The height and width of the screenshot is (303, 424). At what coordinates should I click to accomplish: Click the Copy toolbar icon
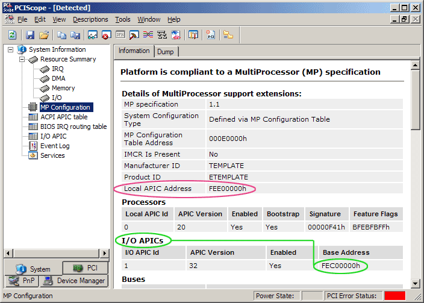click(62, 35)
